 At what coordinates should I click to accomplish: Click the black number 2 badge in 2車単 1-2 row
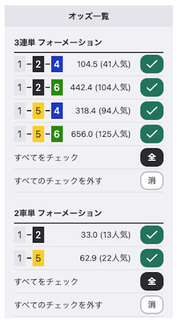click(38, 235)
